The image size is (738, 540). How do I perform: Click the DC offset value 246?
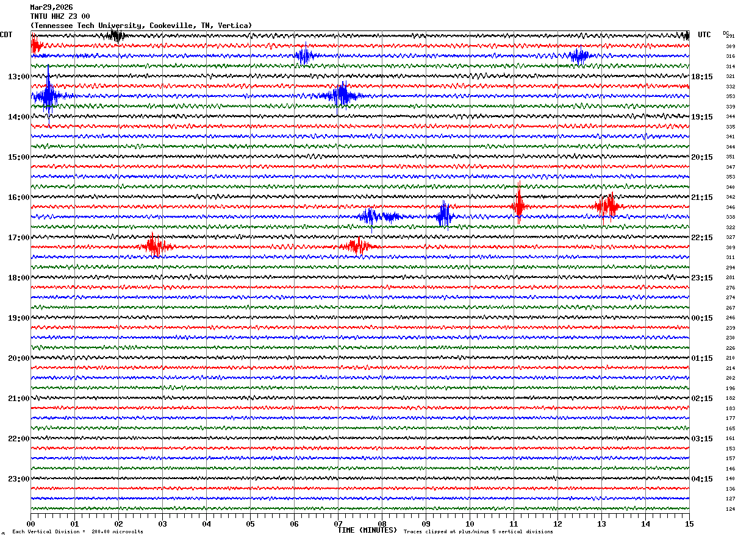[x=730, y=318]
